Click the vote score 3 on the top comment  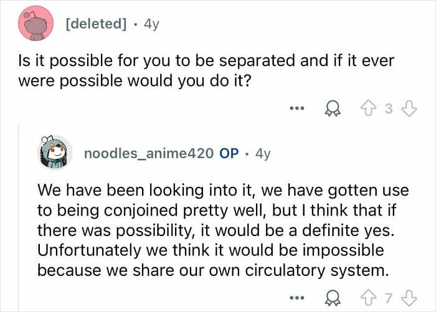(x=389, y=109)
